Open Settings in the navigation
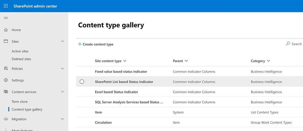Viewport: 303px width, 131px height. [18, 80]
